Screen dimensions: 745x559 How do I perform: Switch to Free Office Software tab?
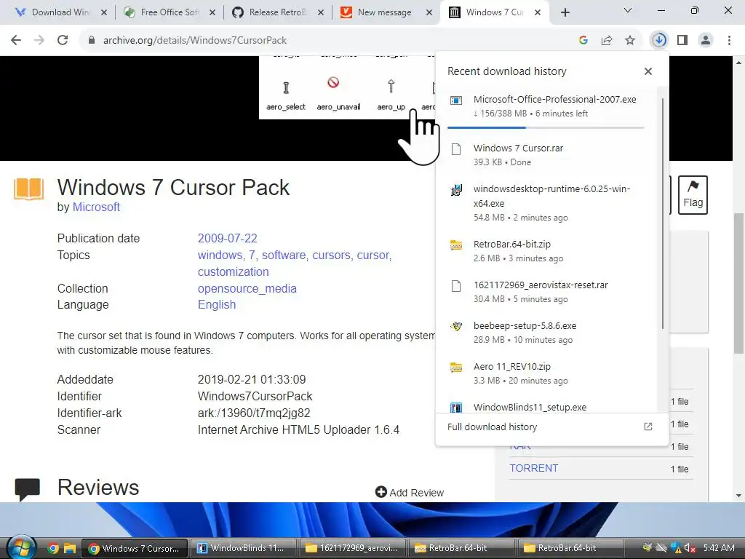pos(169,12)
